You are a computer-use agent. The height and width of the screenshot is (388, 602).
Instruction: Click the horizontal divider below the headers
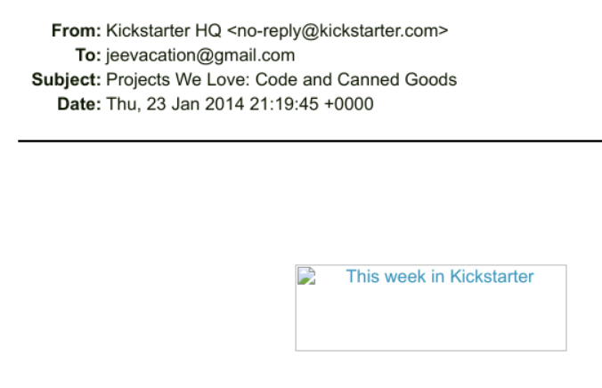click(310, 141)
